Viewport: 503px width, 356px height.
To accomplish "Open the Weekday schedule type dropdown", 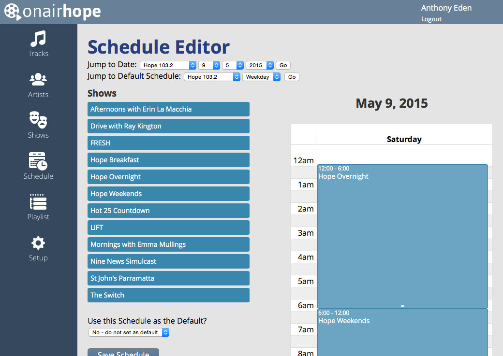I will point(262,77).
